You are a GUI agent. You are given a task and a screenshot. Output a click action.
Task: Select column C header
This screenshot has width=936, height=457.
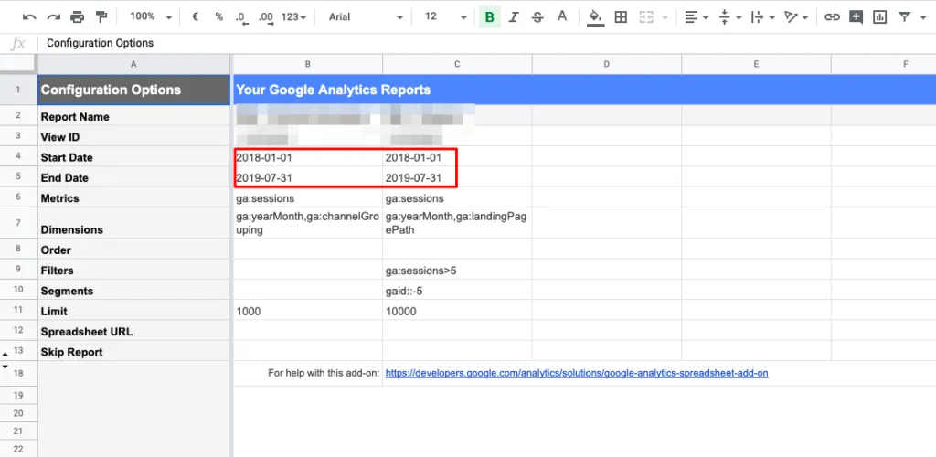(457, 64)
